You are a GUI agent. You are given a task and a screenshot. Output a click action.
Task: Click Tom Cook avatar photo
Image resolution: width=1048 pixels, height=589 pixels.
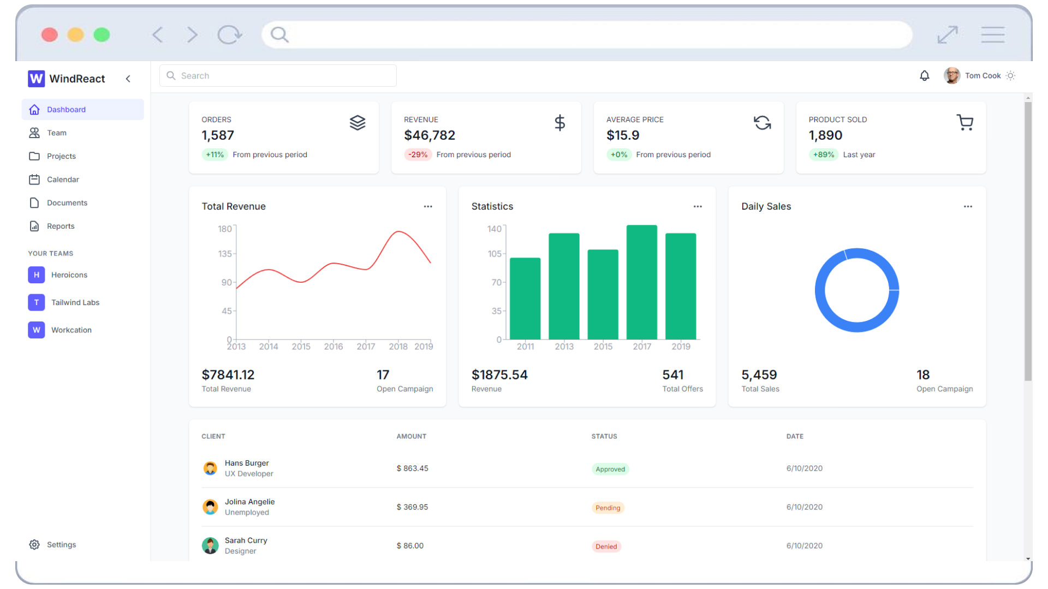[x=952, y=75]
